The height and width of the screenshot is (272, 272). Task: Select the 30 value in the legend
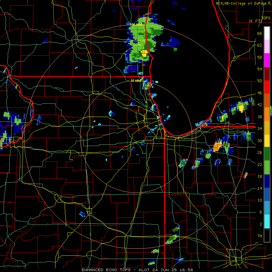point(260,141)
